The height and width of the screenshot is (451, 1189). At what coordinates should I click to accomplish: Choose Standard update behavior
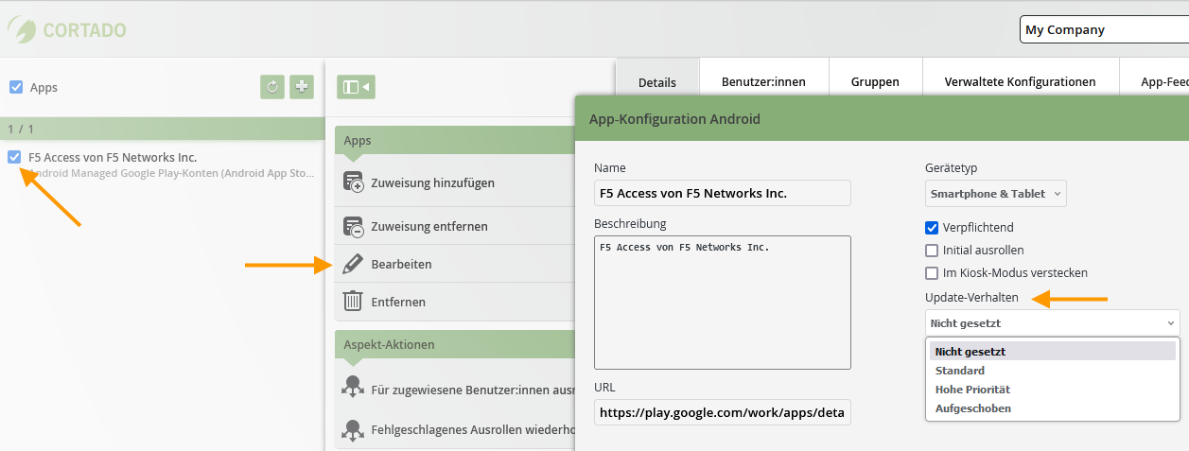point(1053,371)
